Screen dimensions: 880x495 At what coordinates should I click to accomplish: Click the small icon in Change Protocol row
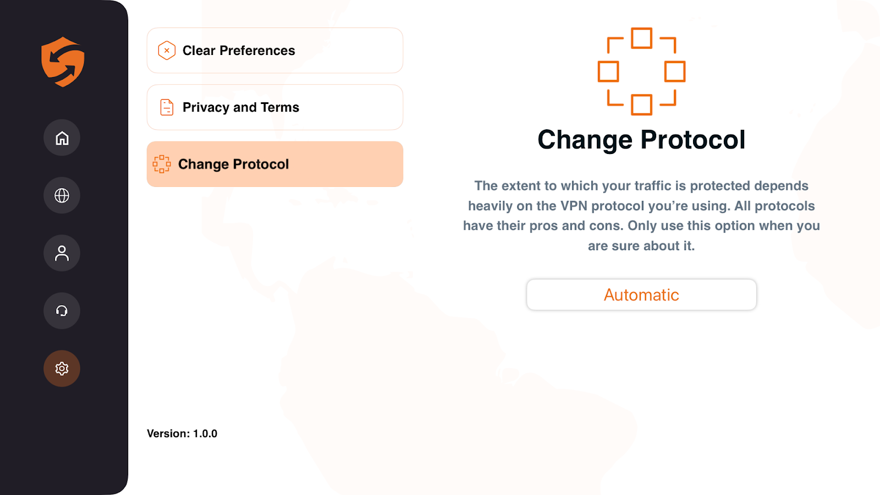click(162, 164)
